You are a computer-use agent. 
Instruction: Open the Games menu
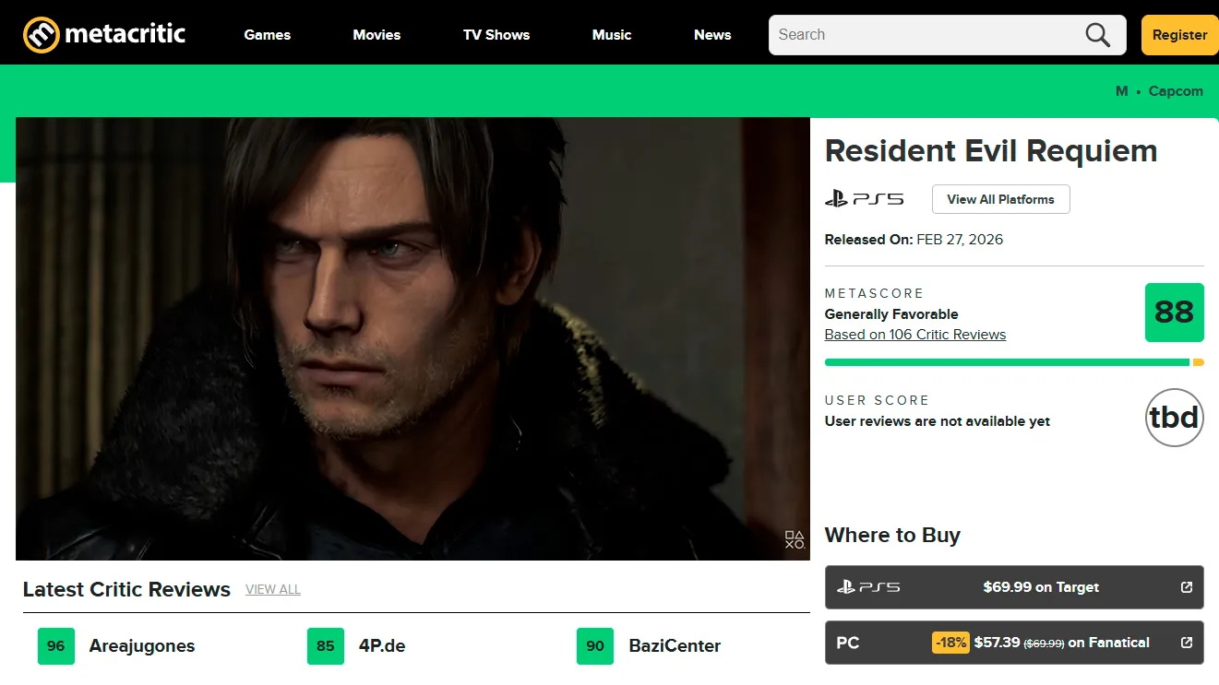click(268, 35)
